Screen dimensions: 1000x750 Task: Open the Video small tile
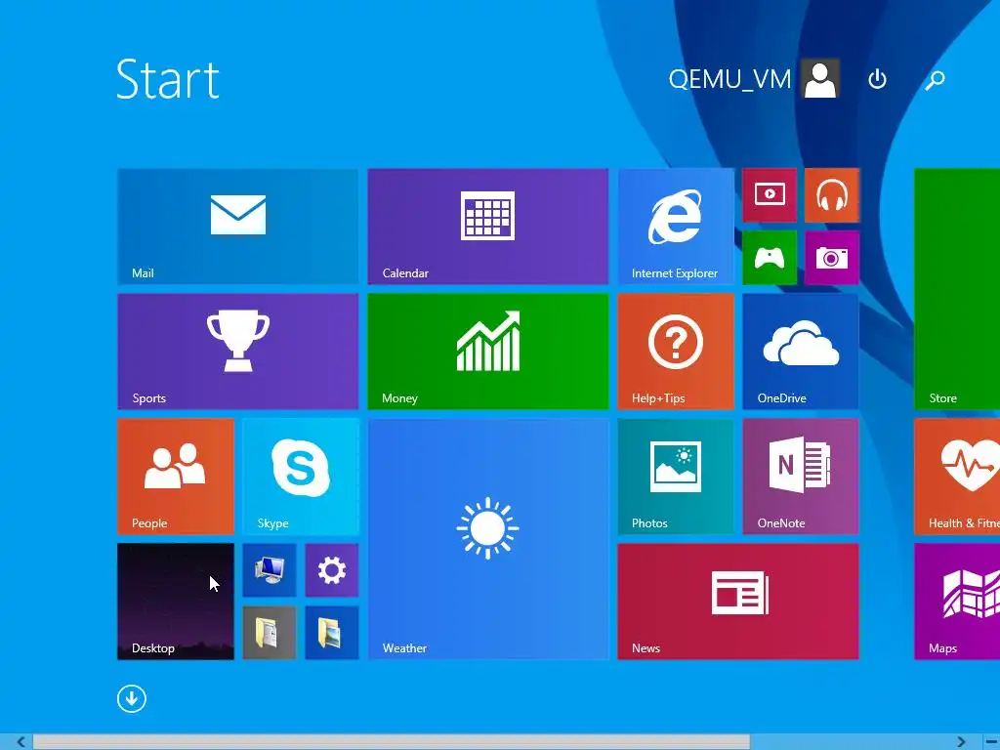[x=770, y=195]
